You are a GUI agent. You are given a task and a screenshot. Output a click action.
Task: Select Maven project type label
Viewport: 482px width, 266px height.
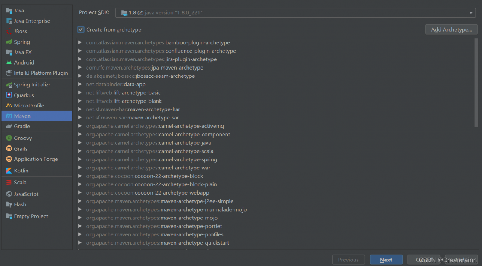tap(22, 116)
